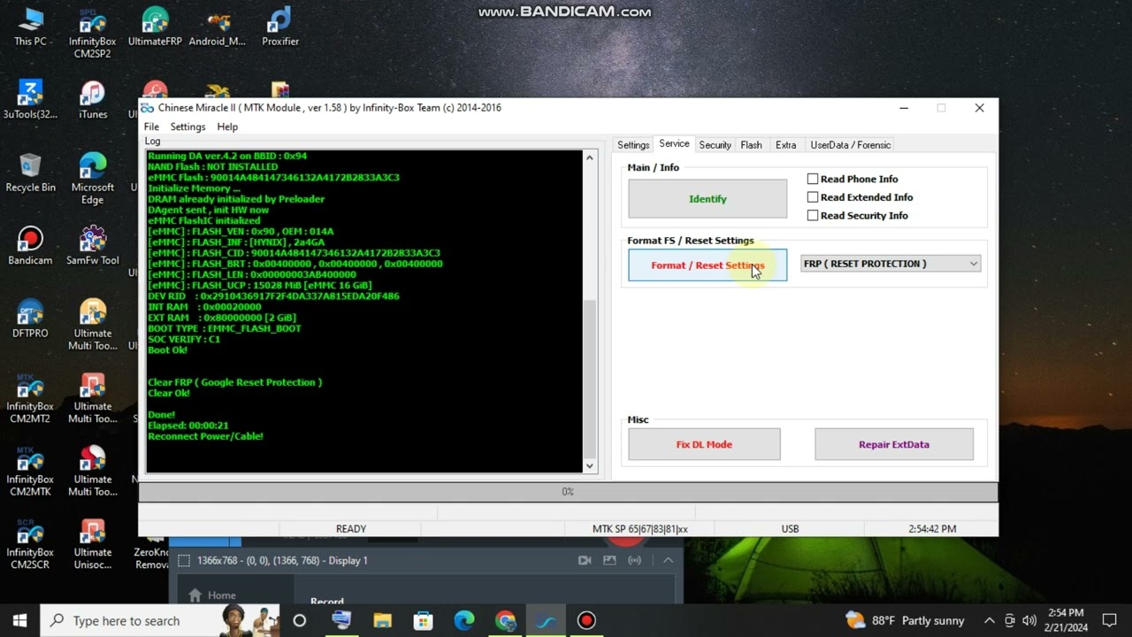The height and width of the screenshot is (637, 1132).
Task: Open InfinityBox CM2MT2 desktop shortcut
Action: (x=30, y=398)
